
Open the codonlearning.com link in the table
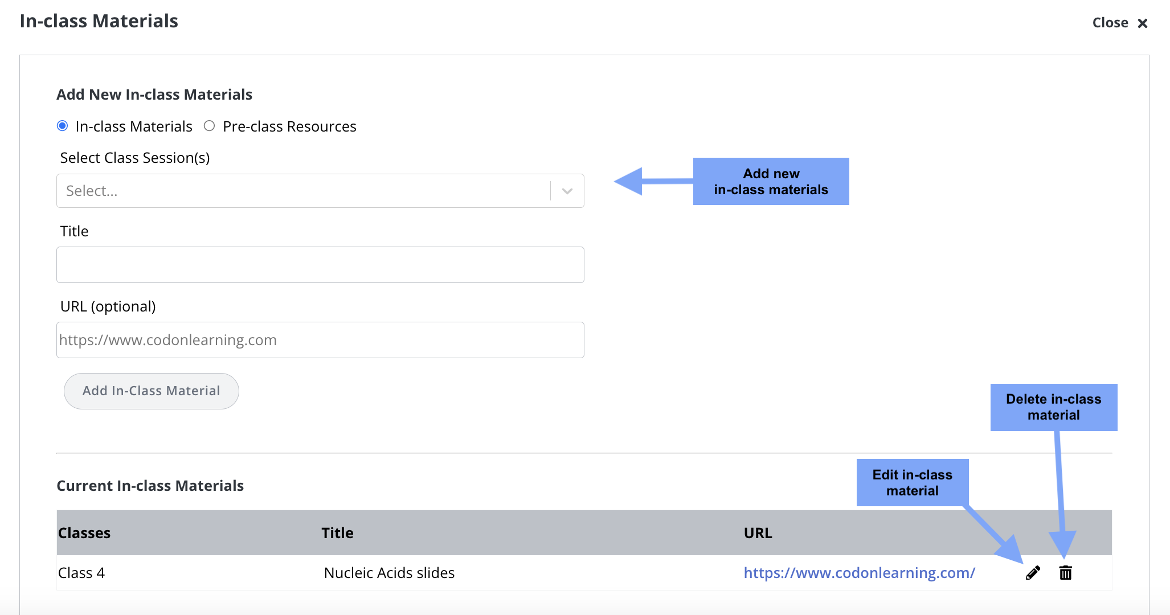tap(859, 572)
